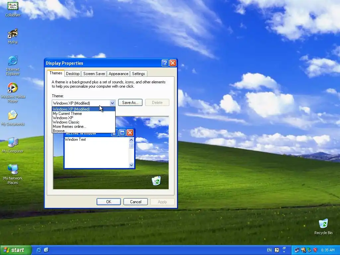Open the CollabNet desktop icon
The image size is (340, 255).
pyautogui.click(x=13, y=9)
